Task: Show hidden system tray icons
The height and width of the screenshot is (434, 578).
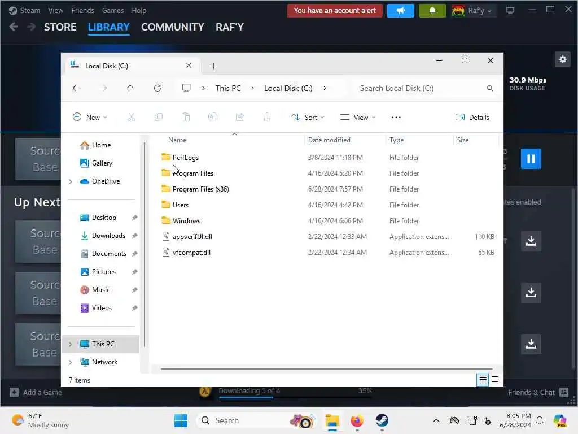Action: click(x=436, y=420)
